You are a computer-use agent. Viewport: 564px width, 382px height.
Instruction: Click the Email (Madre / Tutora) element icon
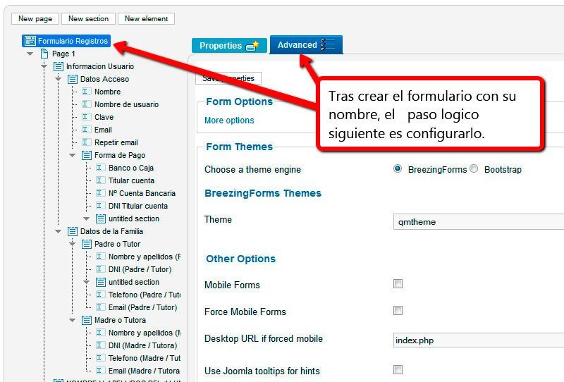[100, 371]
